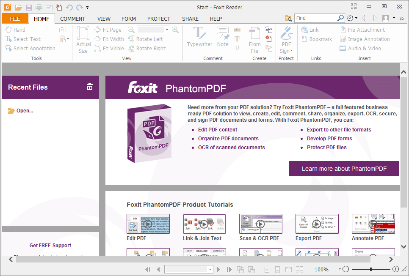Click the PDF Sign tool

(x=286, y=40)
